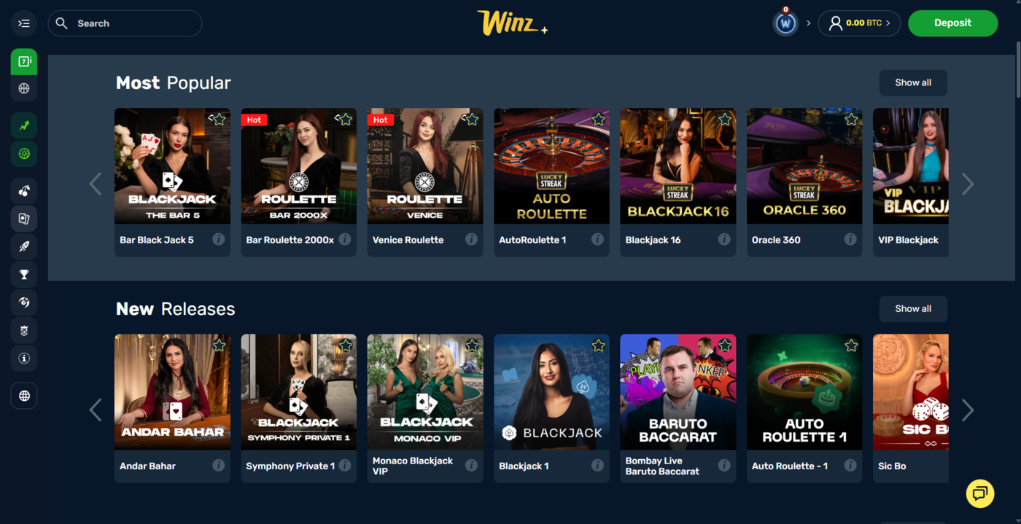The image size is (1021, 524).
Task: Show info for Bar Roulette 2000x
Action: pyautogui.click(x=345, y=239)
